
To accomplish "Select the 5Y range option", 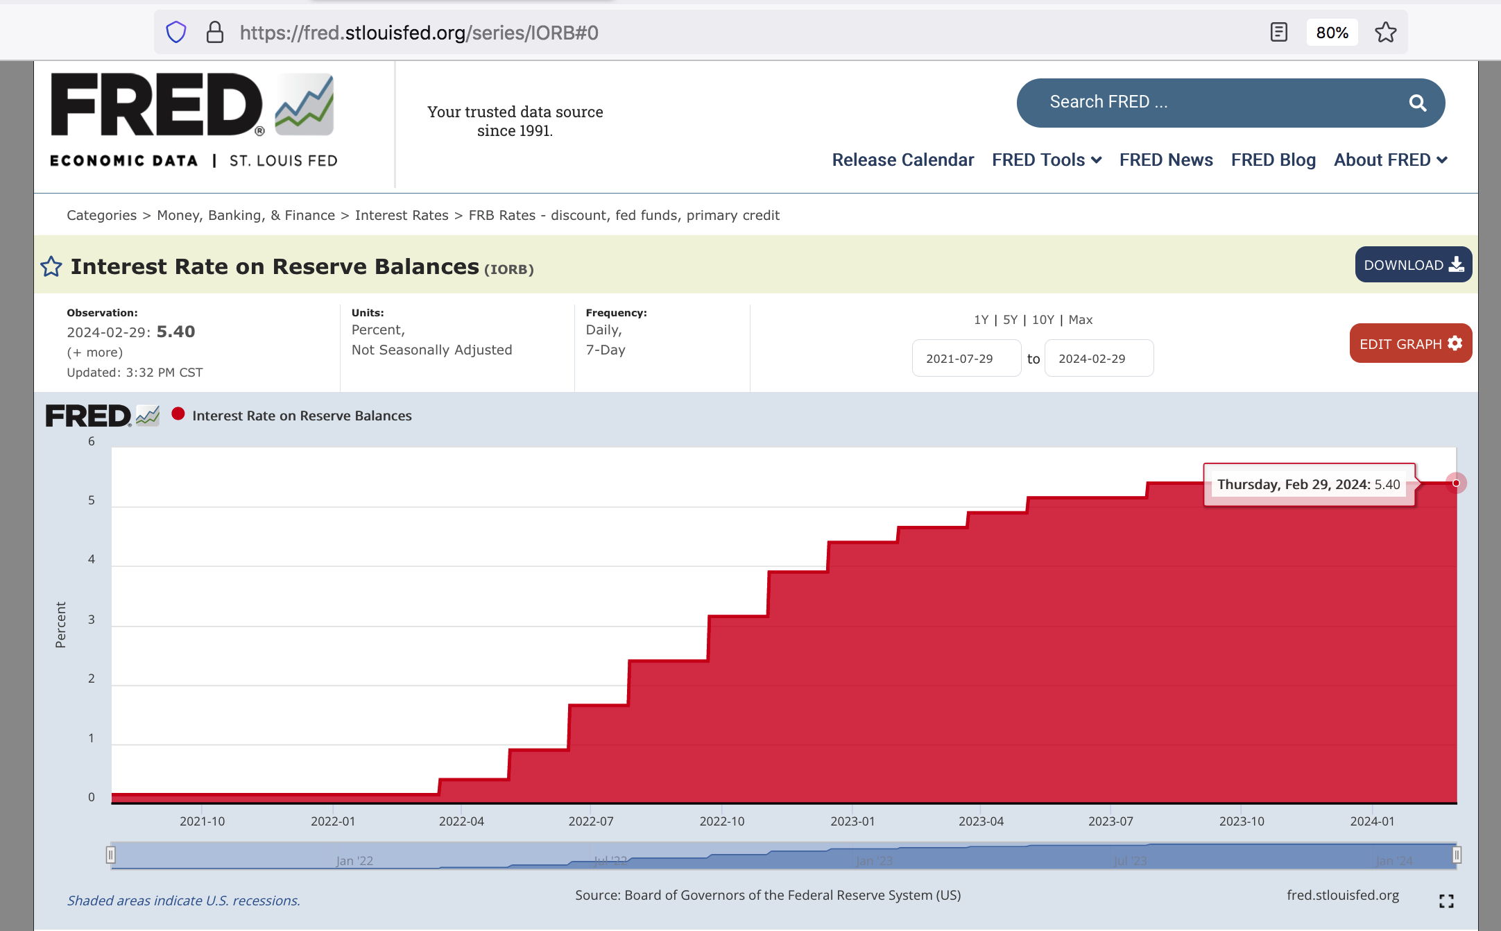I will (1010, 320).
